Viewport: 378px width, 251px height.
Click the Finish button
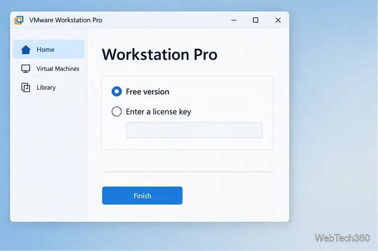click(x=142, y=196)
